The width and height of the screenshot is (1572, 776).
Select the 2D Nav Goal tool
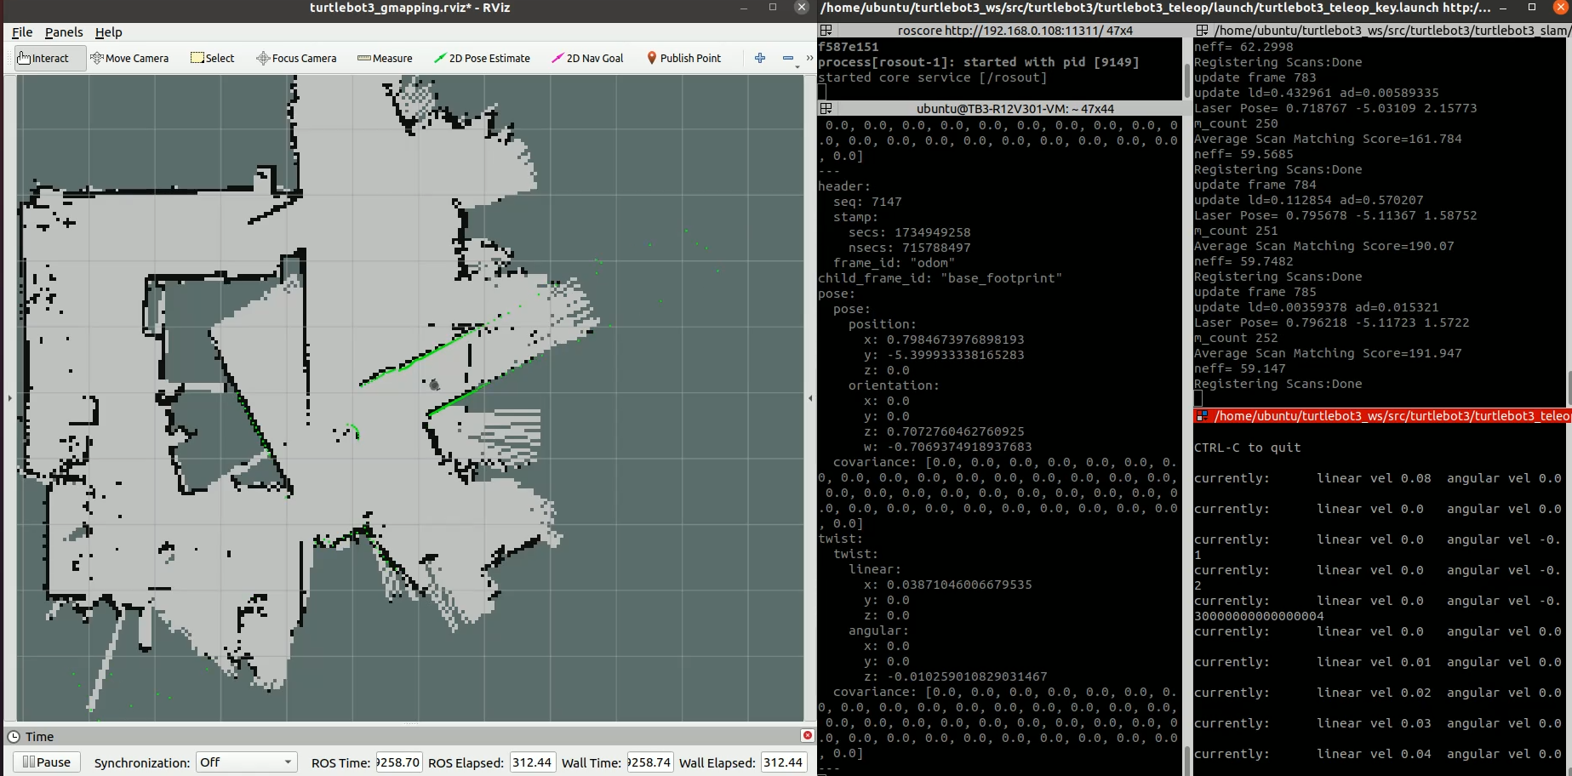587,58
